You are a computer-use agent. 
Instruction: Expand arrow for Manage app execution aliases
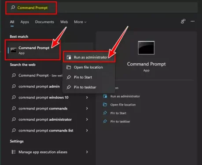click(87, 152)
